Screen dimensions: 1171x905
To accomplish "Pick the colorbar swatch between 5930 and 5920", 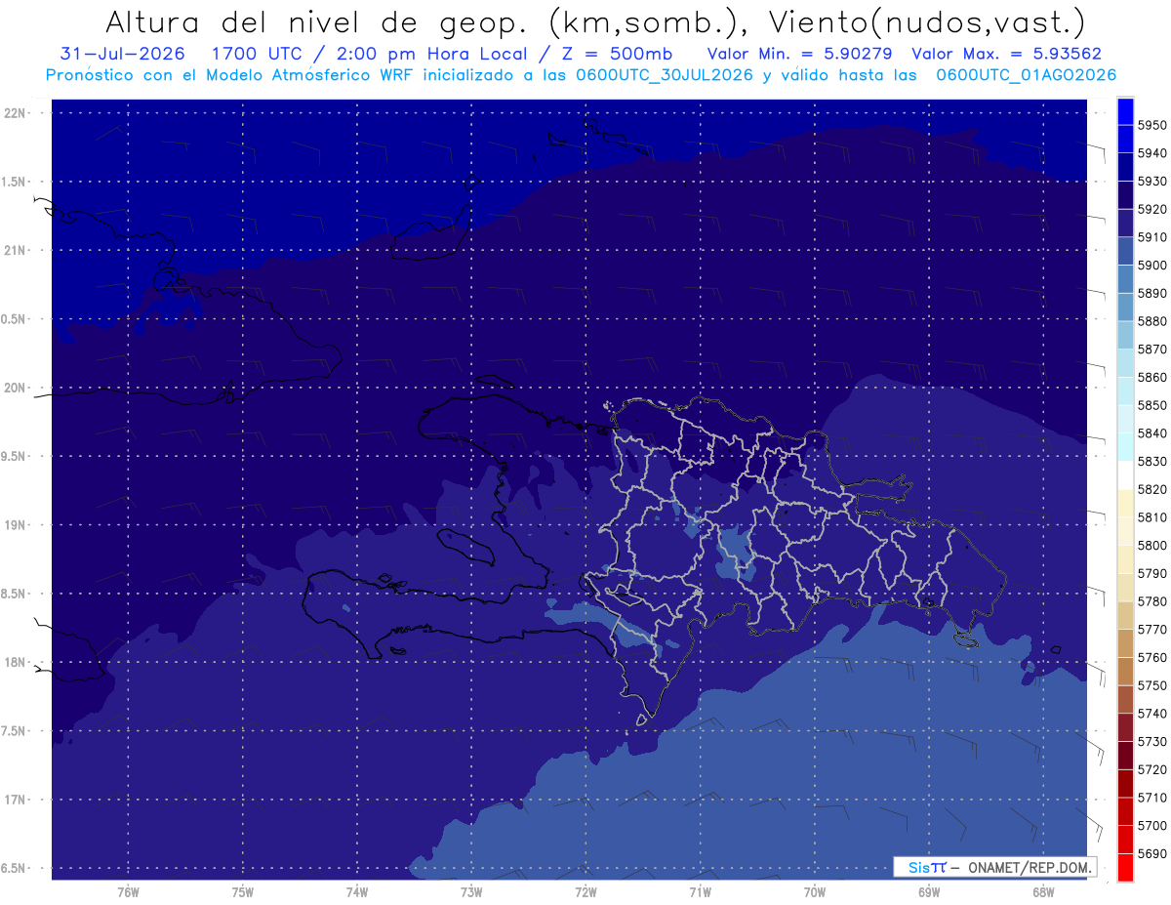I will pyautogui.click(x=1125, y=195).
